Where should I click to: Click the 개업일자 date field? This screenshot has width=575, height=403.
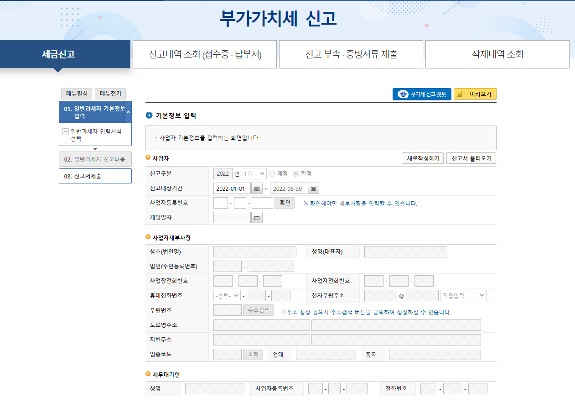coord(232,218)
